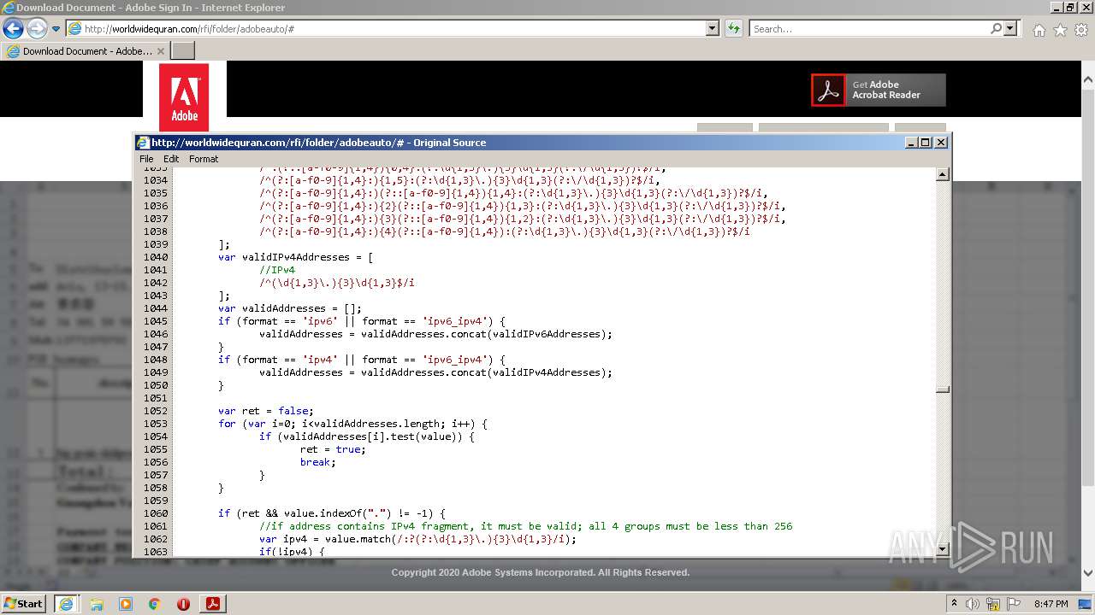Viewport: 1095px width, 615px height.
Task: Click line 1040 'var validIPv4Addresses' text
Action: pos(296,257)
